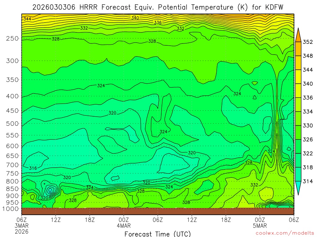This screenshot has height=237, width=317.
Task: Click the 600 pressure level axis label
Action: pos(12,146)
